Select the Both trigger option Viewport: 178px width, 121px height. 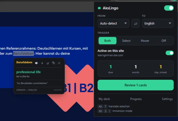tap(107, 41)
